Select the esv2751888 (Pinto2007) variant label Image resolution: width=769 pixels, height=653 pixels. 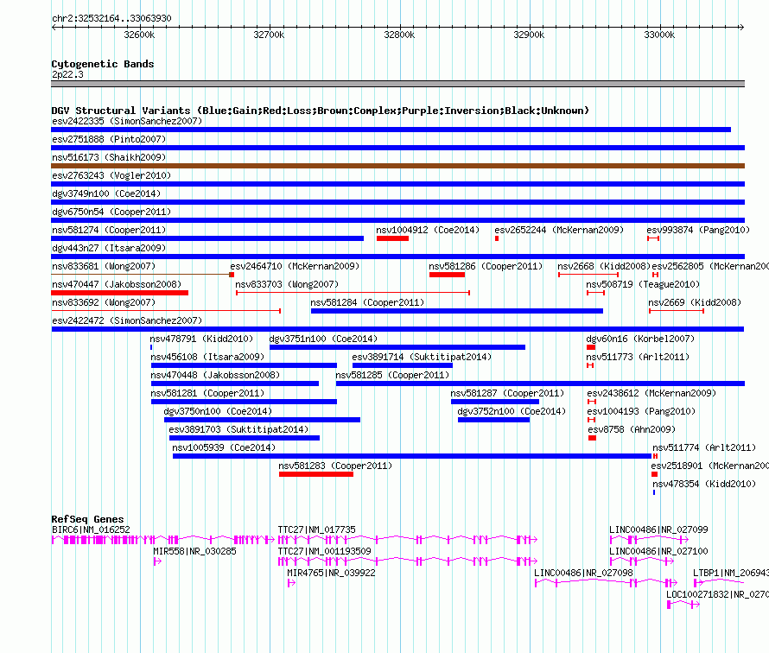tap(109, 139)
